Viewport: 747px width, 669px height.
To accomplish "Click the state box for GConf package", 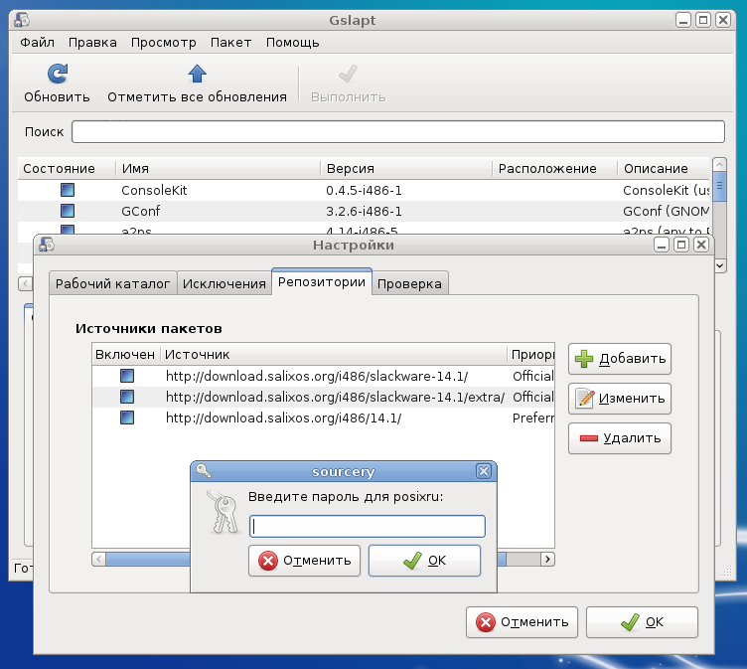I will [68, 211].
